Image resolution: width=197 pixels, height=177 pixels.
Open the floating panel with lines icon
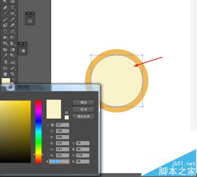30,20
